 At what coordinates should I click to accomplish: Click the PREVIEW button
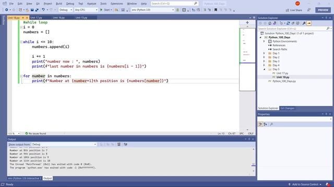(x=323, y=10)
